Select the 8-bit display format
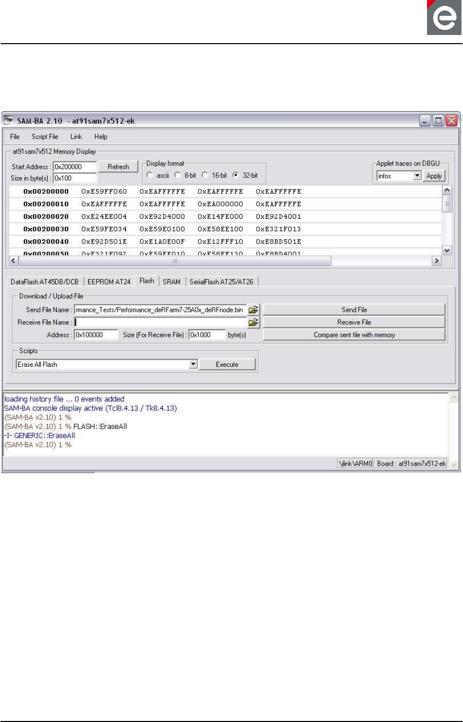463x722 pixels. click(177, 175)
